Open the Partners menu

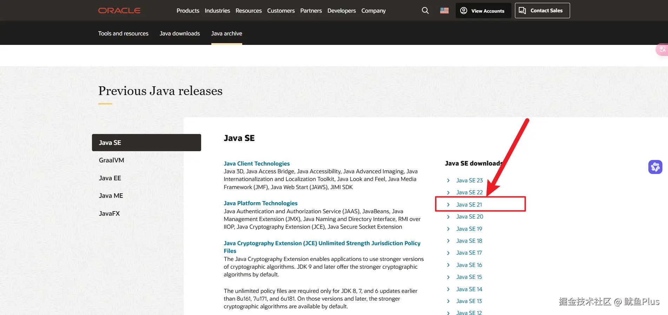coord(311,11)
